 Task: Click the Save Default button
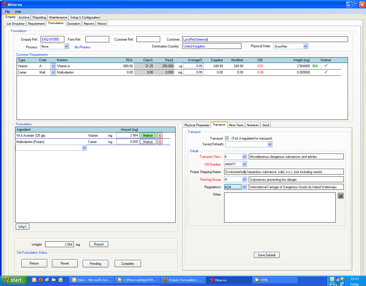tap(266, 255)
